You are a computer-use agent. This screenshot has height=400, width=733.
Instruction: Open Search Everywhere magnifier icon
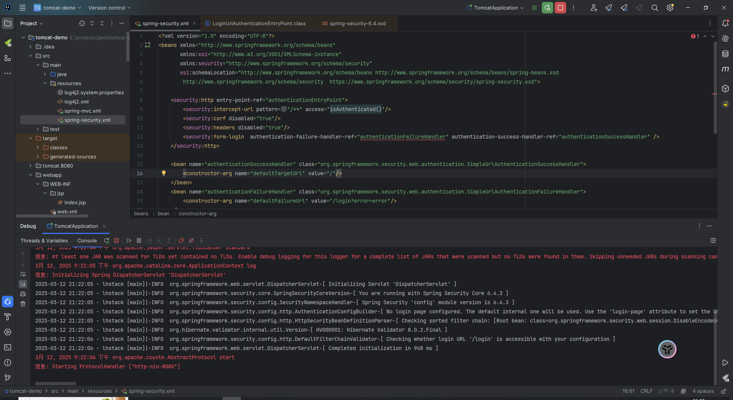pyautogui.click(x=655, y=8)
